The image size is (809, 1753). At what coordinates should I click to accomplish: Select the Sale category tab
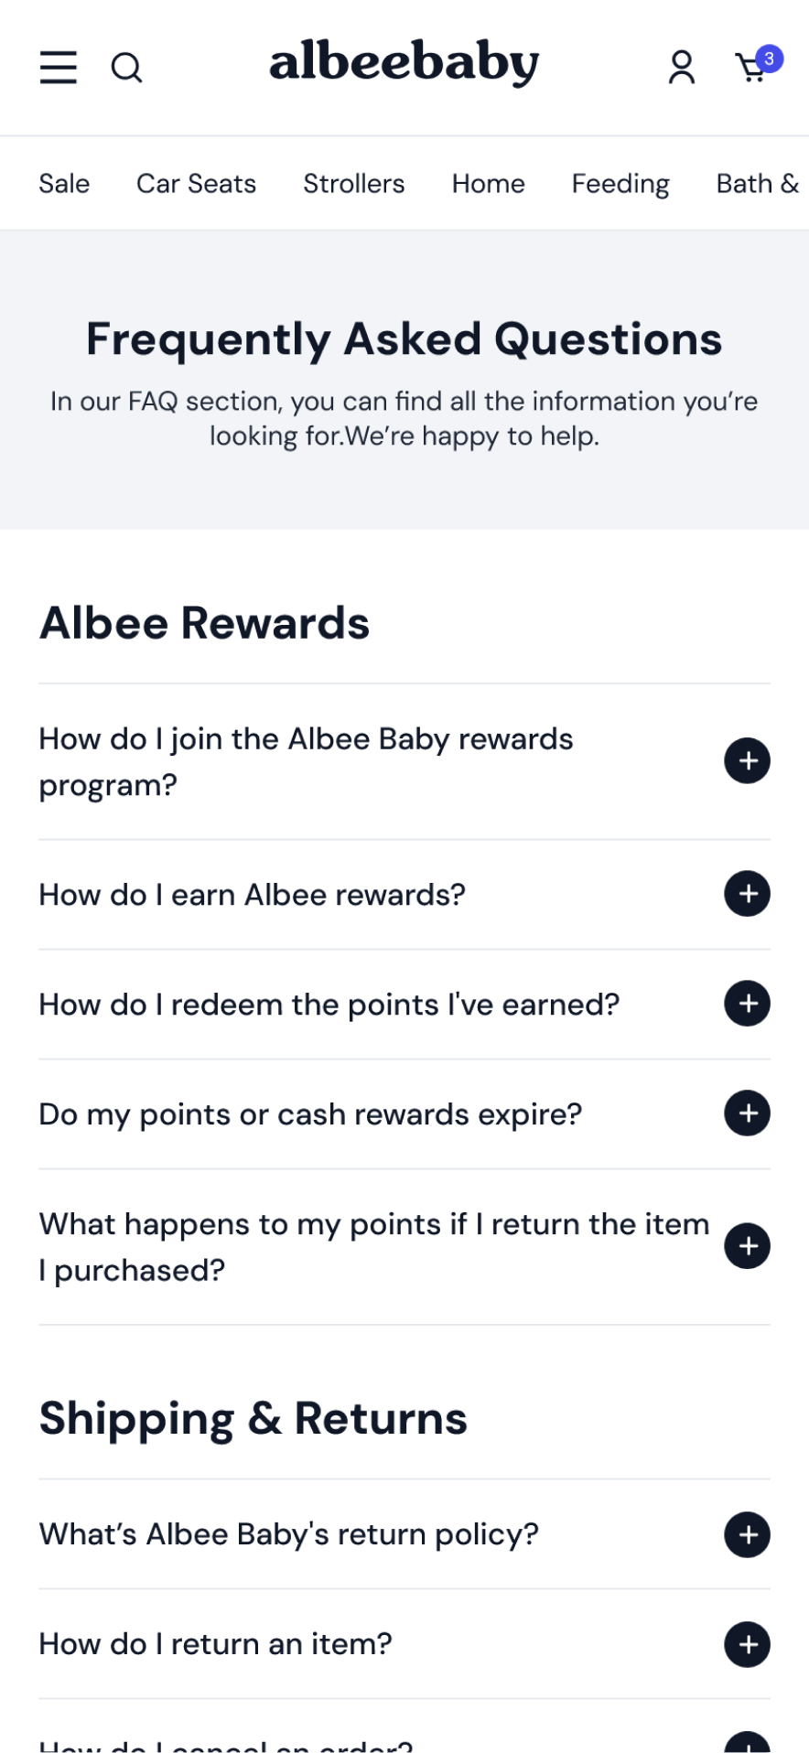point(64,184)
